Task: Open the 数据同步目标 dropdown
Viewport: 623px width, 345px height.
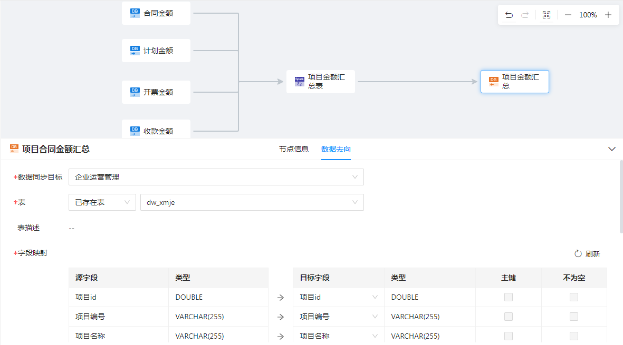Action: click(x=216, y=177)
